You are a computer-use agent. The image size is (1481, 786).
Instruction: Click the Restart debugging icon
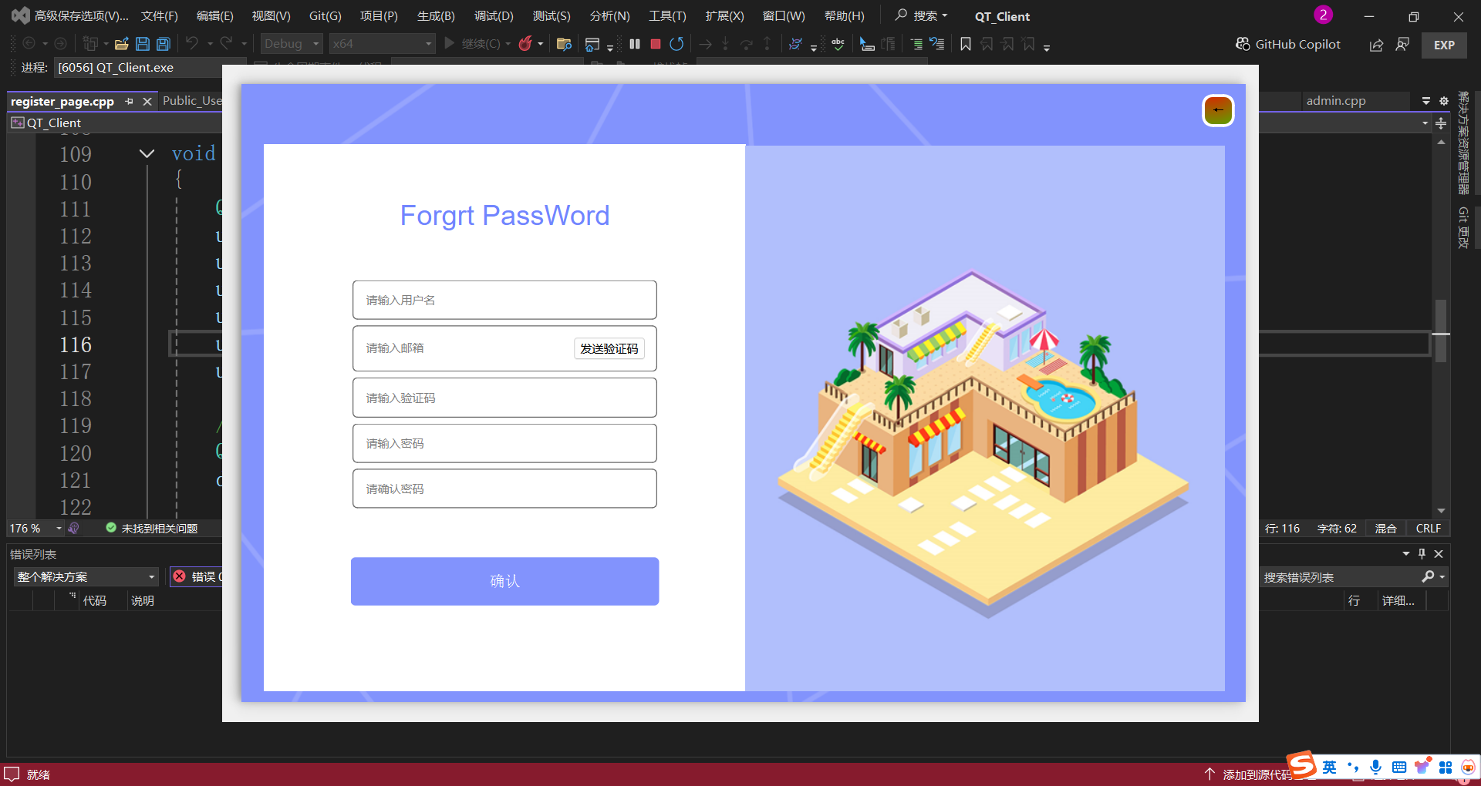click(x=676, y=44)
